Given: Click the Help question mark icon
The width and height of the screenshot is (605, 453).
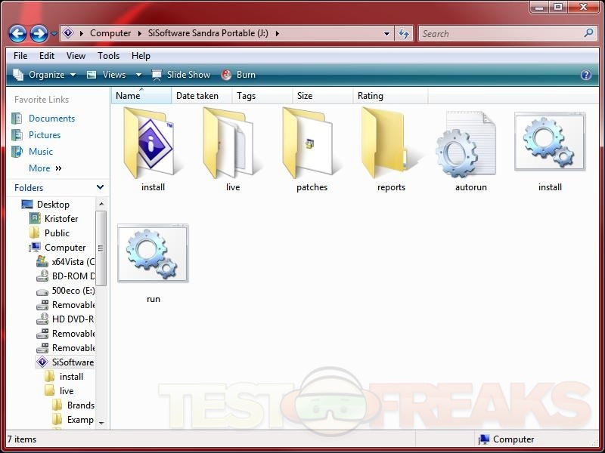Looking at the screenshot, I should tap(585, 75).
